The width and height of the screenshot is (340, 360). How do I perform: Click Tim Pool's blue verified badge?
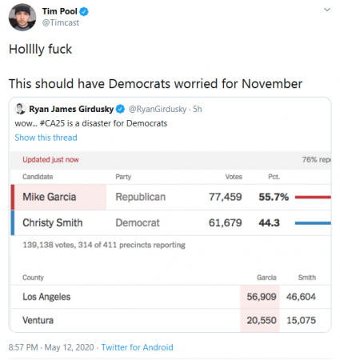[84, 11]
